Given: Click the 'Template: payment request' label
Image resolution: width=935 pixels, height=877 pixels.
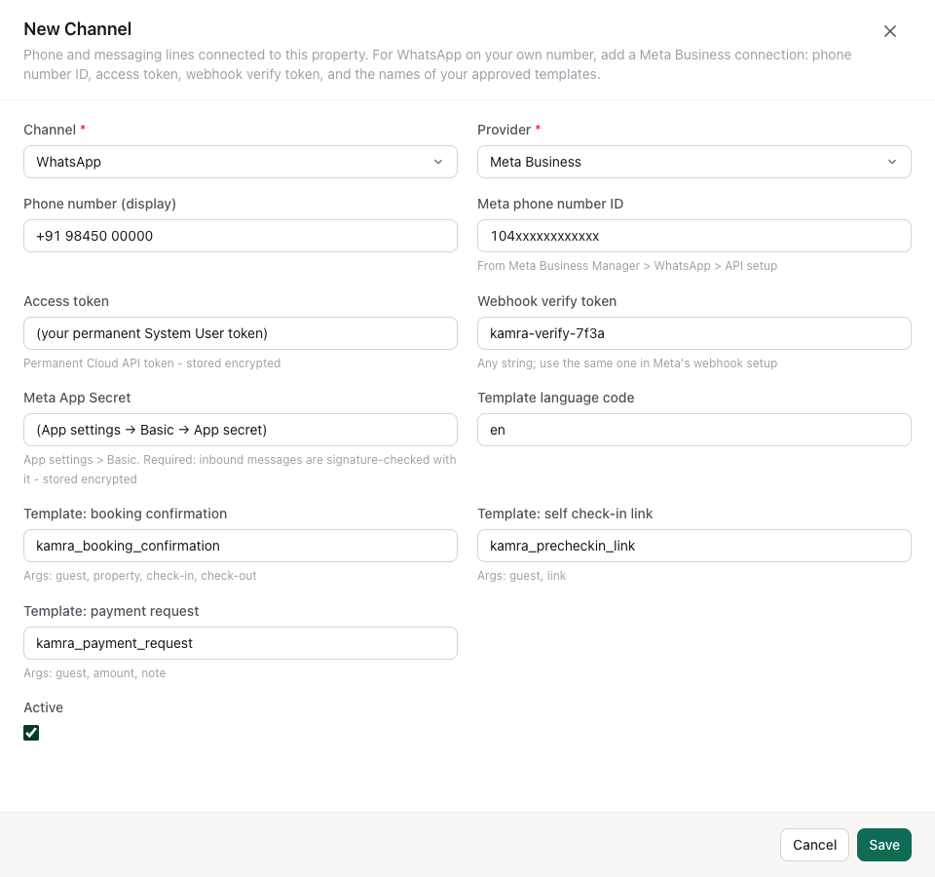Looking at the screenshot, I should (x=111, y=611).
